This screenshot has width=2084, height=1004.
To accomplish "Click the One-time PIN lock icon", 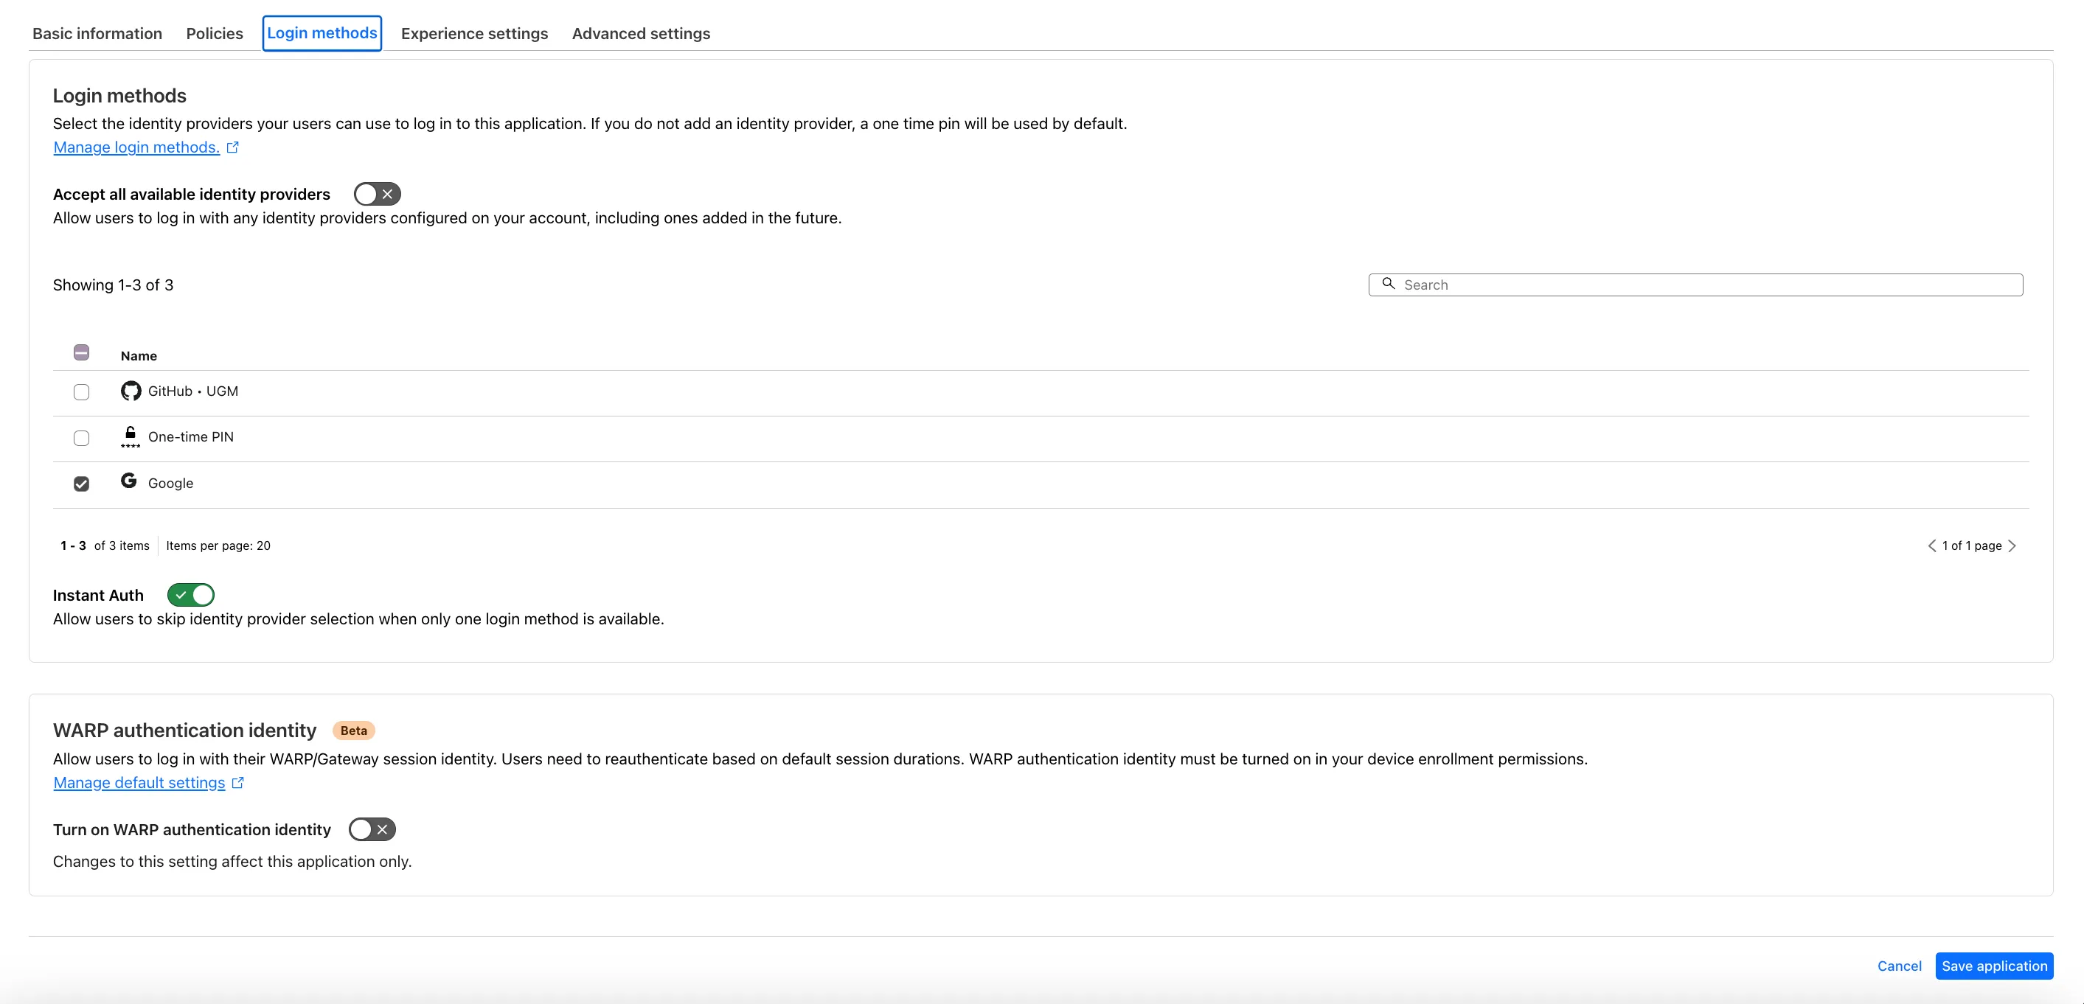I will pos(131,436).
